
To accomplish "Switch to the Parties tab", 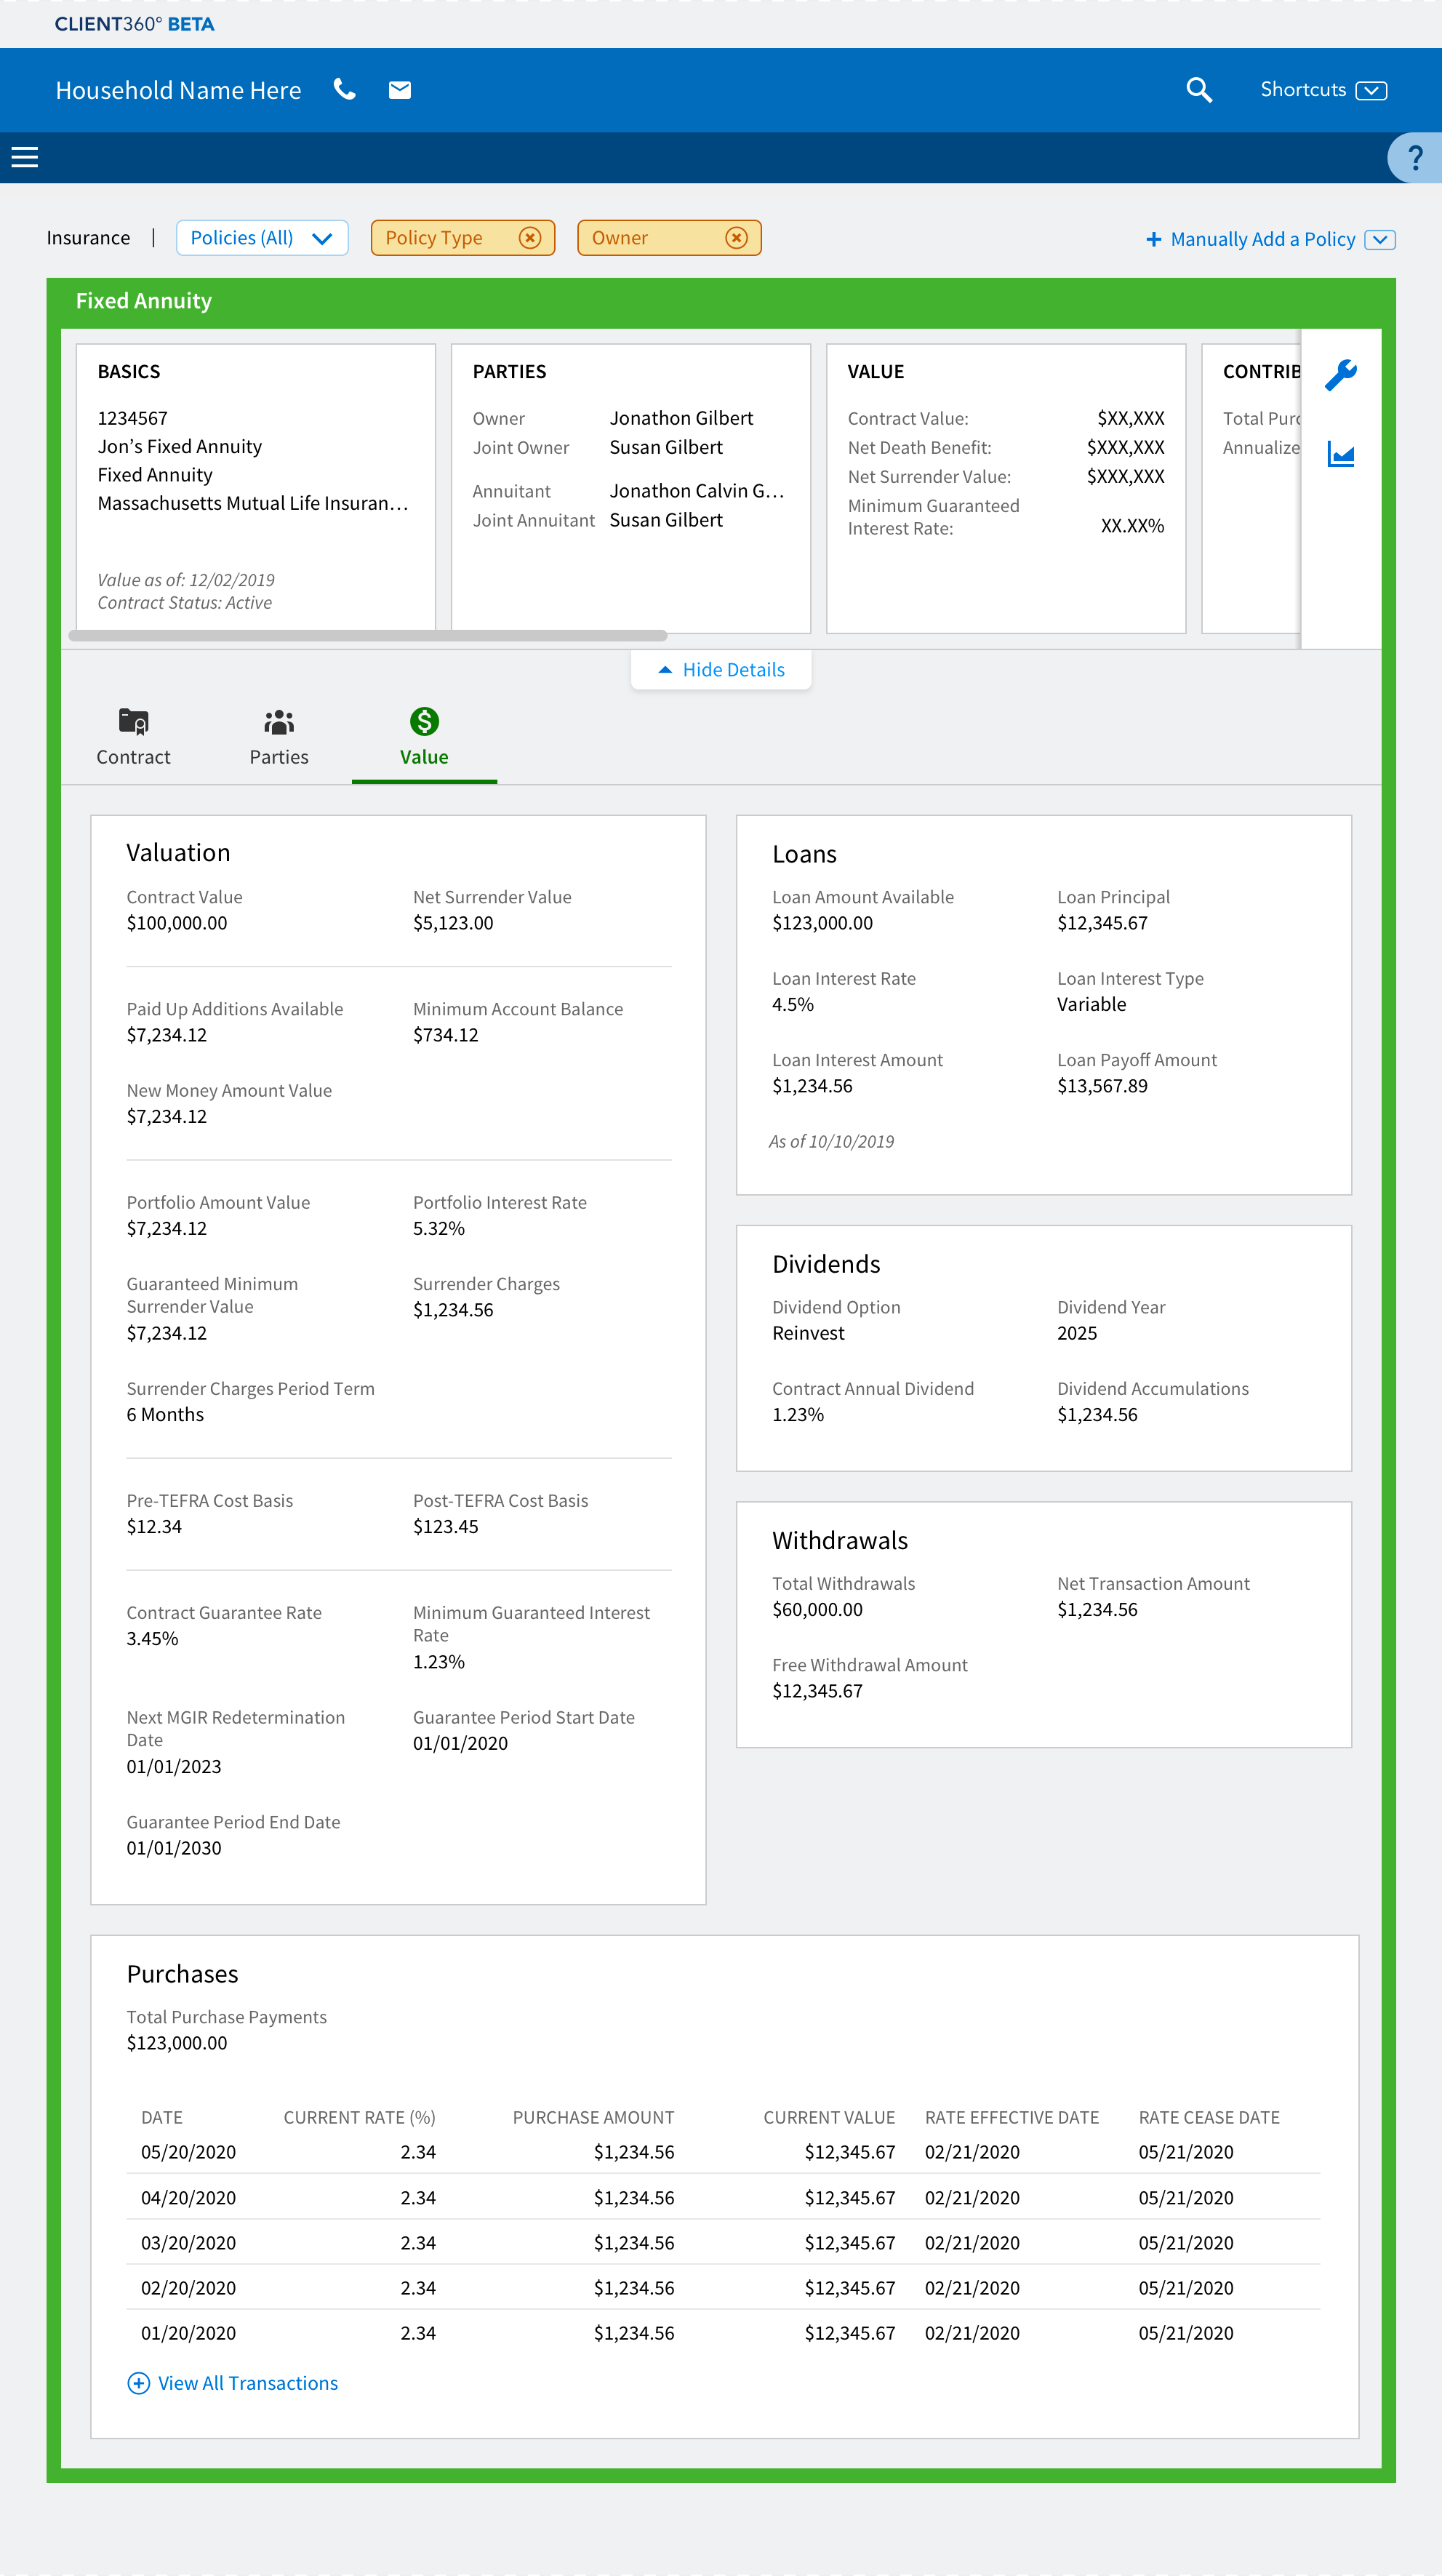I will [x=279, y=738].
